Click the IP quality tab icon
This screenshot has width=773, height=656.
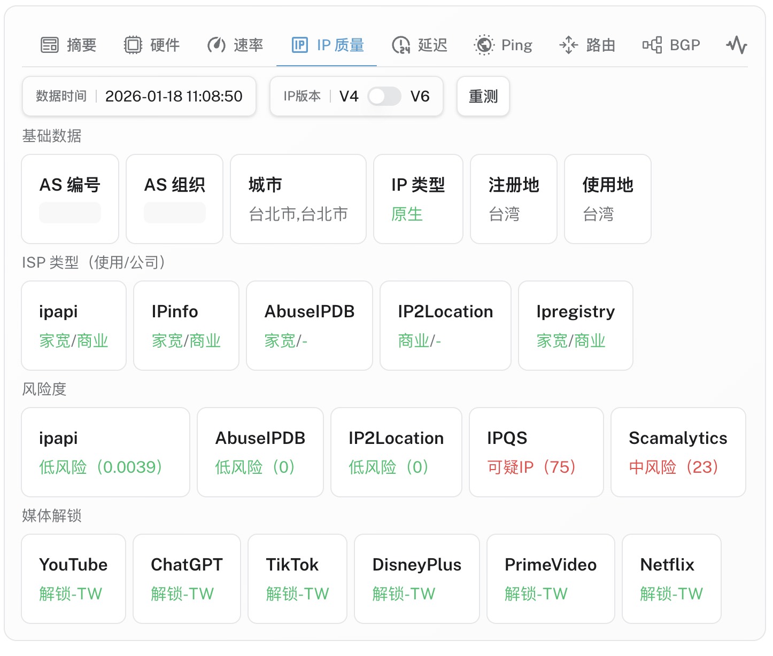300,45
